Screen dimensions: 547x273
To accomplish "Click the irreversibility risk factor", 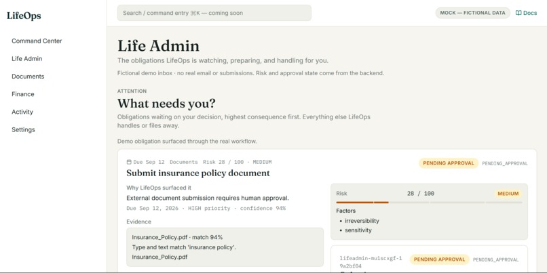I will click(362, 221).
